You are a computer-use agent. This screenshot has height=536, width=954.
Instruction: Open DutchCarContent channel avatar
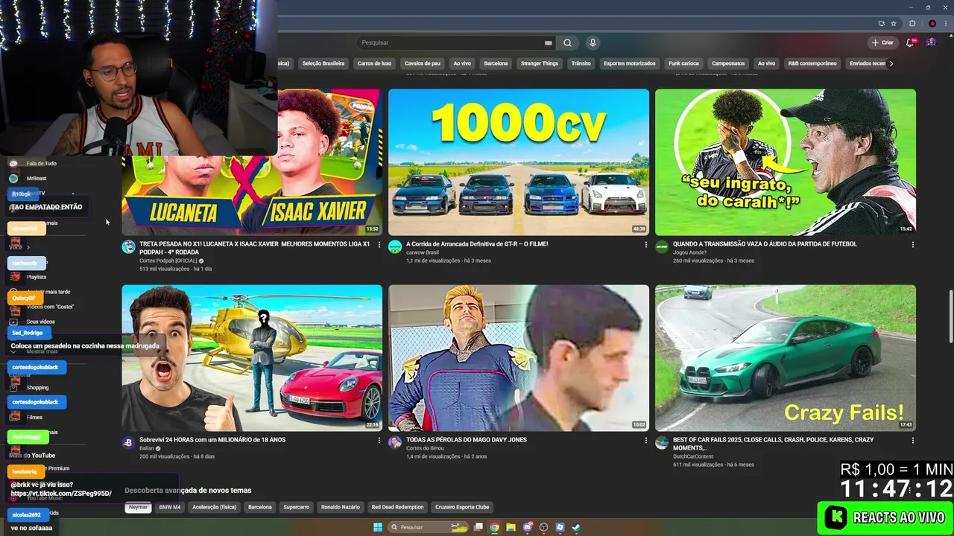tap(662, 443)
